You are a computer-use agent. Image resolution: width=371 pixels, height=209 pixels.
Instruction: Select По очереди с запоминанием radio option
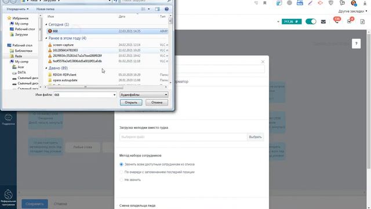[121, 172]
